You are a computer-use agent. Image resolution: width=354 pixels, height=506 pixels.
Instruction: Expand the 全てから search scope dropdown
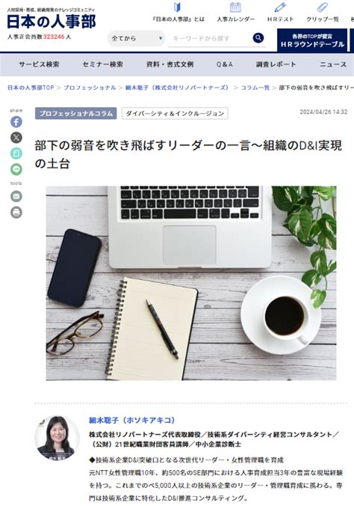click(x=137, y=38)
